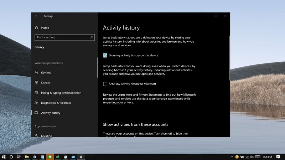Viewport: 285px width, 160px height.
Task: Click Show activities from these accounts heading
Action: coord(135,124)
